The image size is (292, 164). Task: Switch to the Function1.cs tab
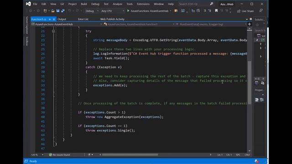39,19
